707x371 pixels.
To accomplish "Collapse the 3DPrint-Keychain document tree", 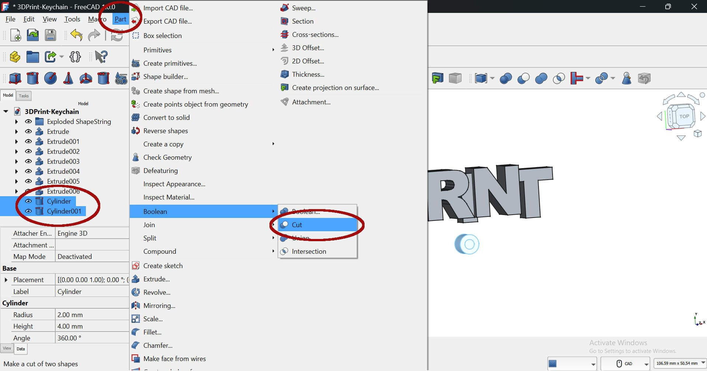I will [x=6, y=111].
